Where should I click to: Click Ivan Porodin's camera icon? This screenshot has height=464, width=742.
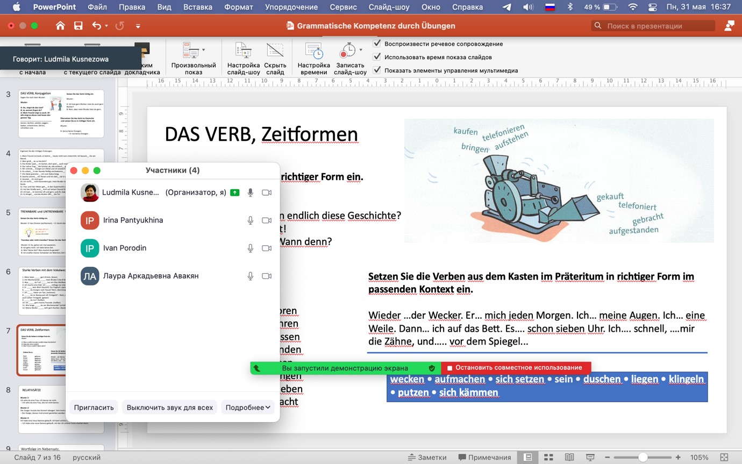[266, 248]
